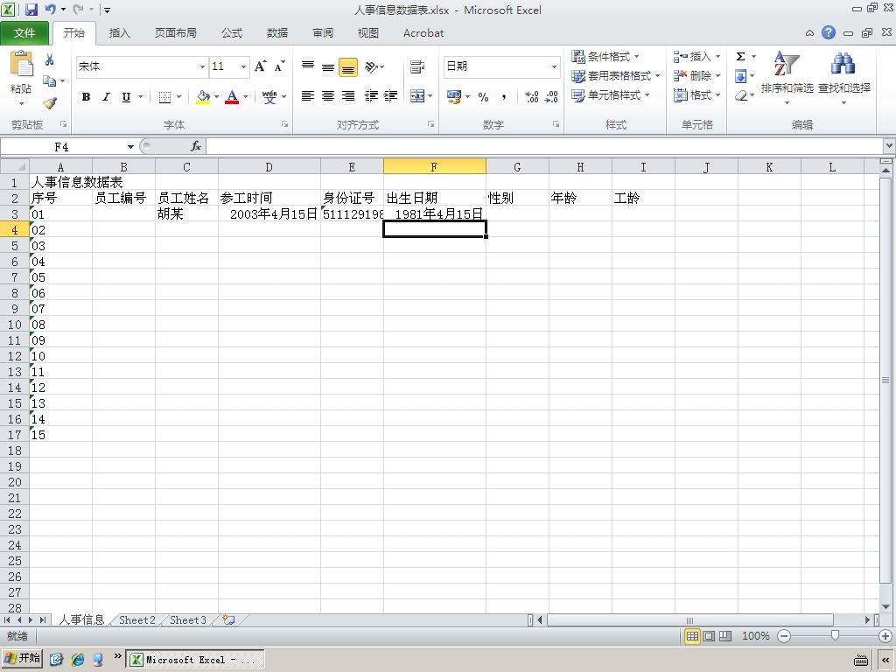Click the Windows 开始 Start button
Image resolution: width=896 pixels, height=672 pixels.
[22, 658]
